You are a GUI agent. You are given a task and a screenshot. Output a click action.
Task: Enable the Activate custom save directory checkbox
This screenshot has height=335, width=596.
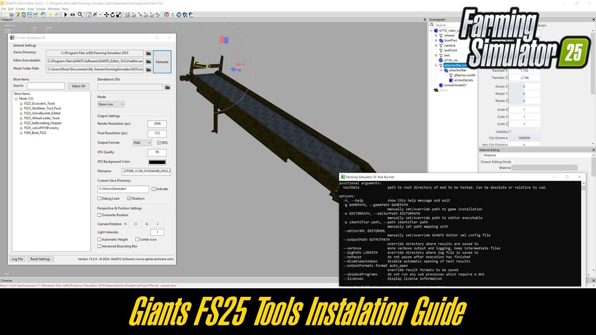tap(154, 189)
